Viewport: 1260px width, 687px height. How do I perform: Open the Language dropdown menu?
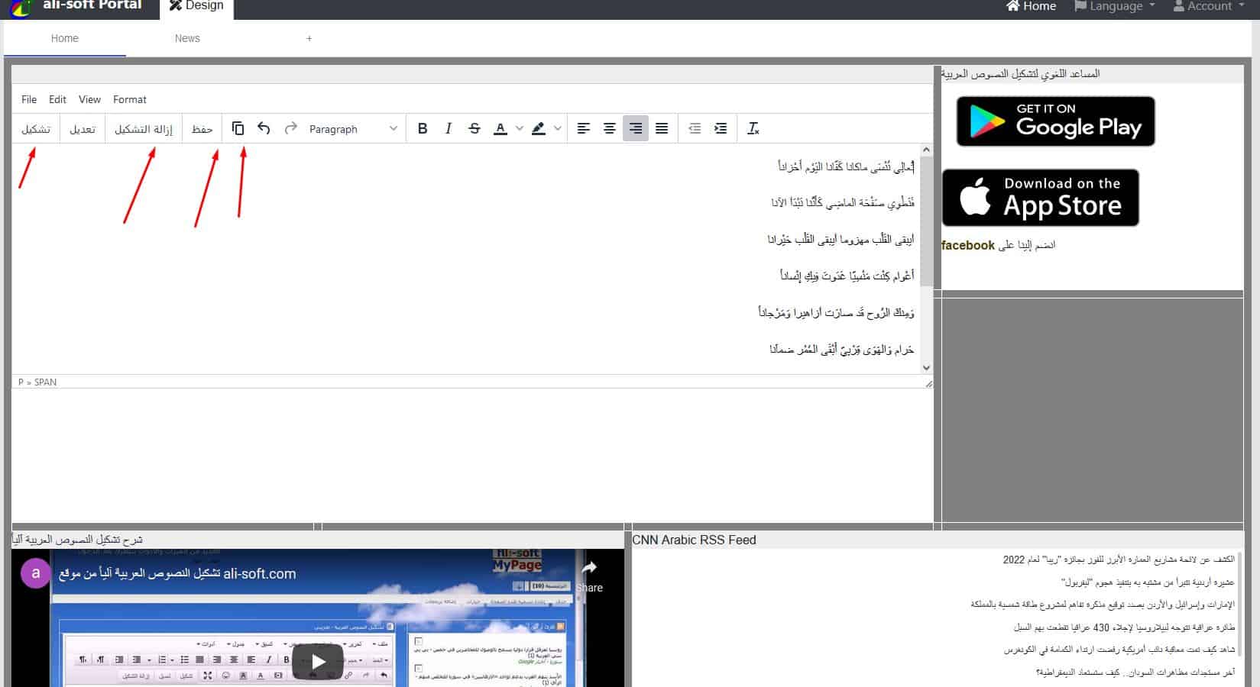pos(1115,7)
